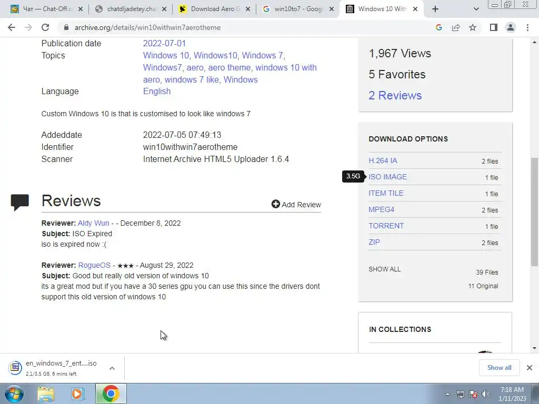
Task: Open the Windows Start menu
Action: 14,393
